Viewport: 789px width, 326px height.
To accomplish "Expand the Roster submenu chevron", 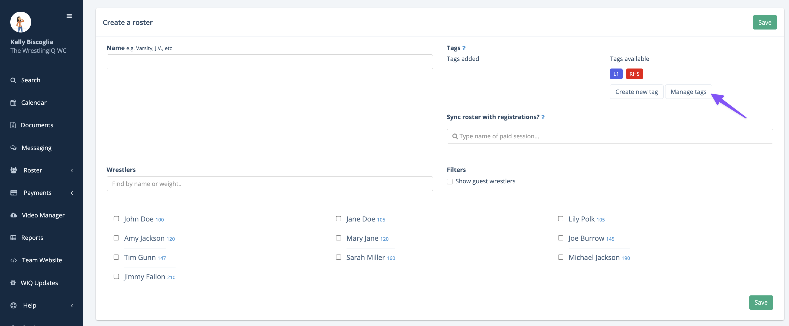I will coord(72,170).
